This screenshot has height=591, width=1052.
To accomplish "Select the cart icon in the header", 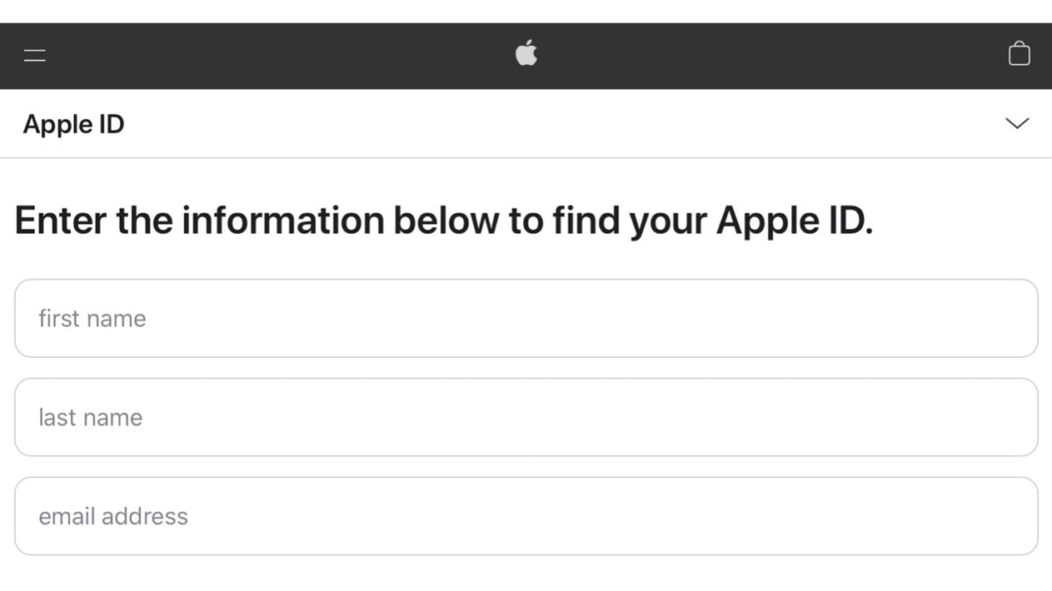I will tap(1019, 55).
